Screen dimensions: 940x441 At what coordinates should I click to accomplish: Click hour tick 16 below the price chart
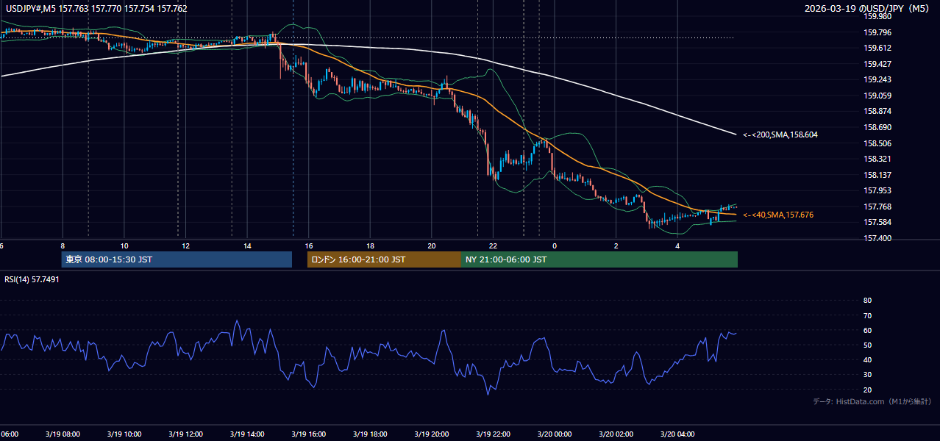tap(309, 246)
